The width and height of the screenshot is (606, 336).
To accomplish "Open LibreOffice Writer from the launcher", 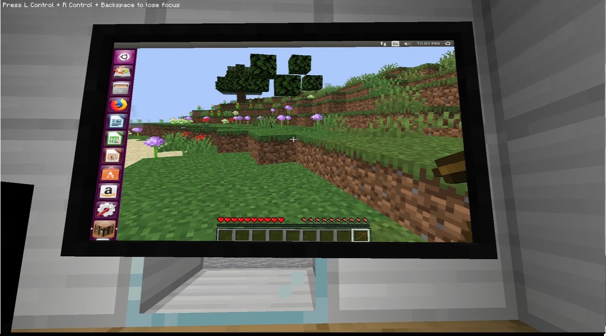I will pos(116,122).
